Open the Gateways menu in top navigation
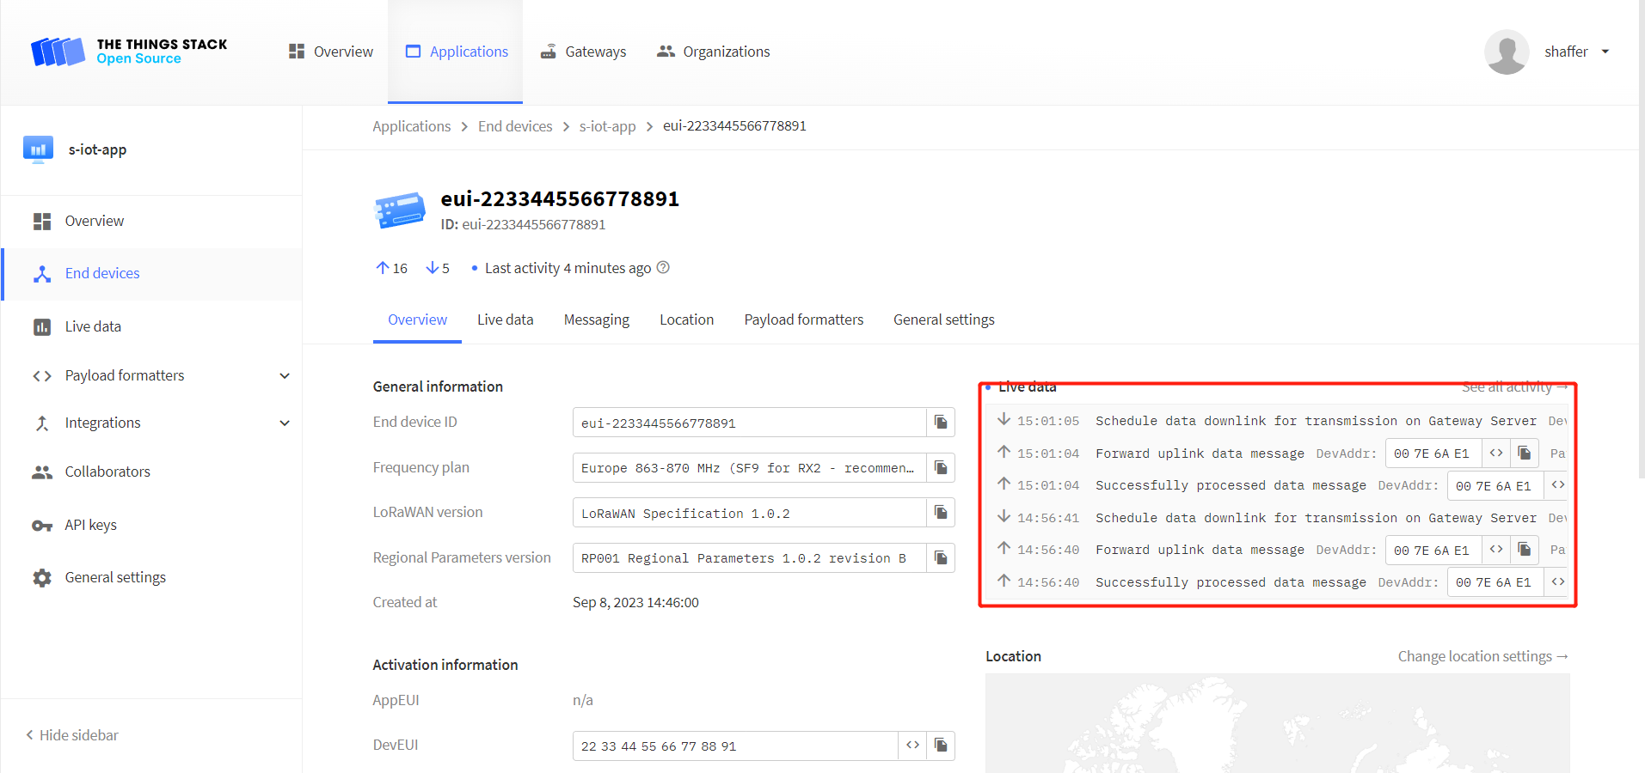1645x773 pixels. [584, 52]
